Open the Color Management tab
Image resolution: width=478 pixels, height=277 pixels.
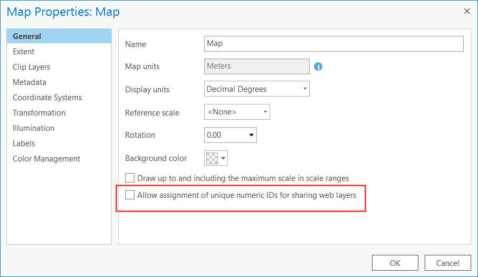[x=46, y=159]
